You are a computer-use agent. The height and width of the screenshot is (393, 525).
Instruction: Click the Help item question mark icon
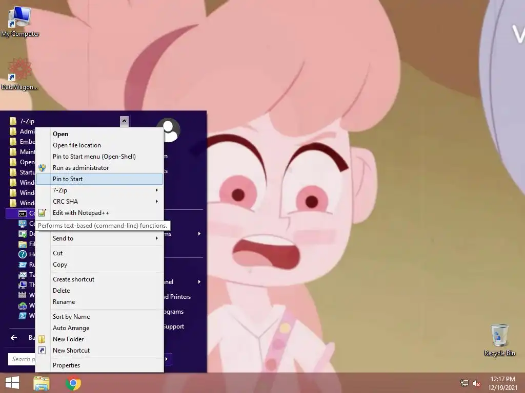click(x=23, y=254)
